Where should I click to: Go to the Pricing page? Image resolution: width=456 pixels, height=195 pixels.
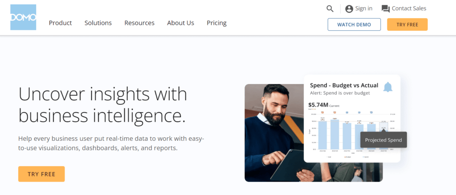coord(216,23)
